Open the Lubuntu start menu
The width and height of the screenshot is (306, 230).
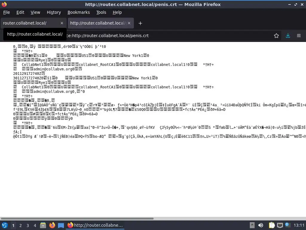[4, 225]
